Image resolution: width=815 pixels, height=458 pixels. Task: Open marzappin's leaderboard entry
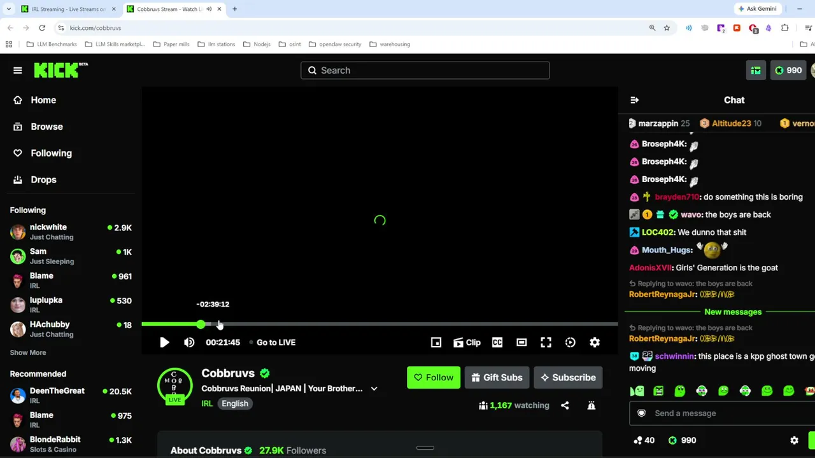pos(658,123)
